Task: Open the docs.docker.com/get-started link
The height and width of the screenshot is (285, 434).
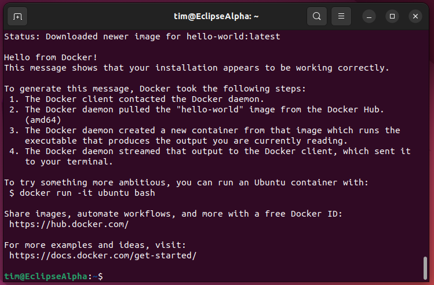Action: 103,255
